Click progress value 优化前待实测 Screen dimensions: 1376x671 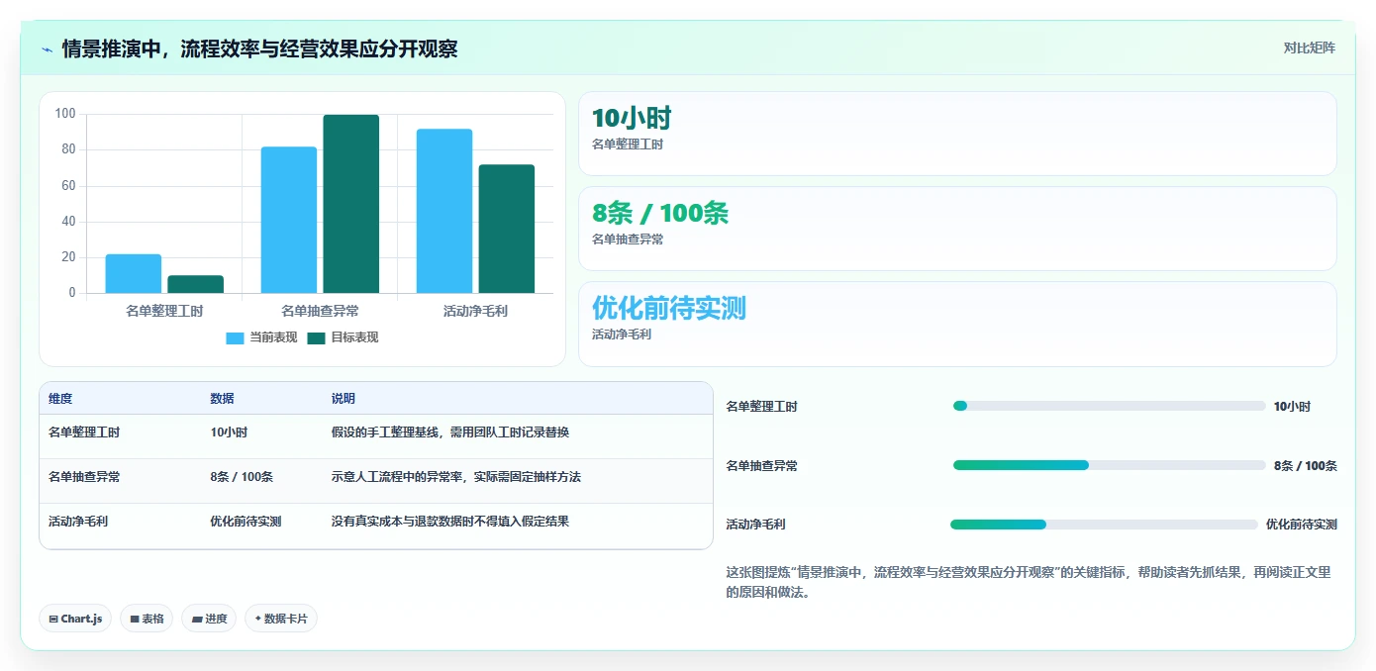(1301, 525)
